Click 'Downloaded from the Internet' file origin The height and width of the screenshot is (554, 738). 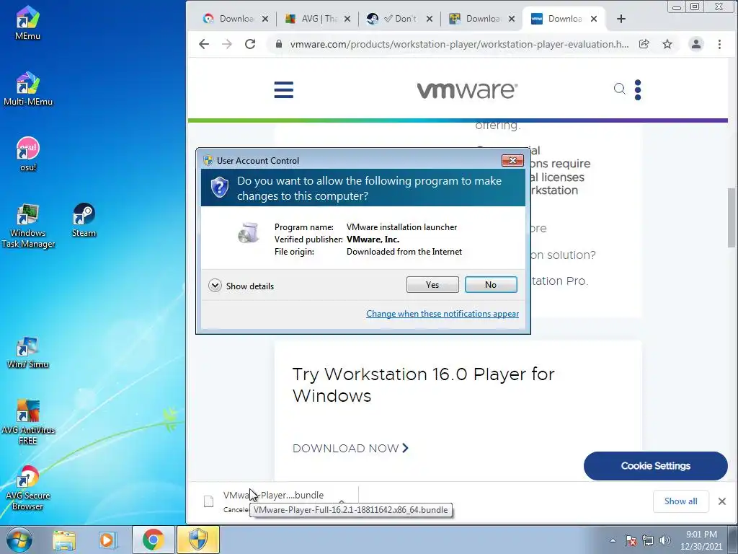tap(404, 252)
